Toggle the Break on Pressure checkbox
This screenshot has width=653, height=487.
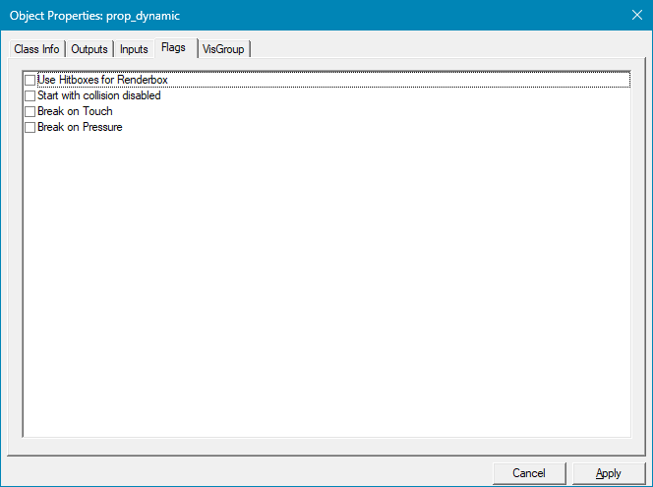click(30, 128)
